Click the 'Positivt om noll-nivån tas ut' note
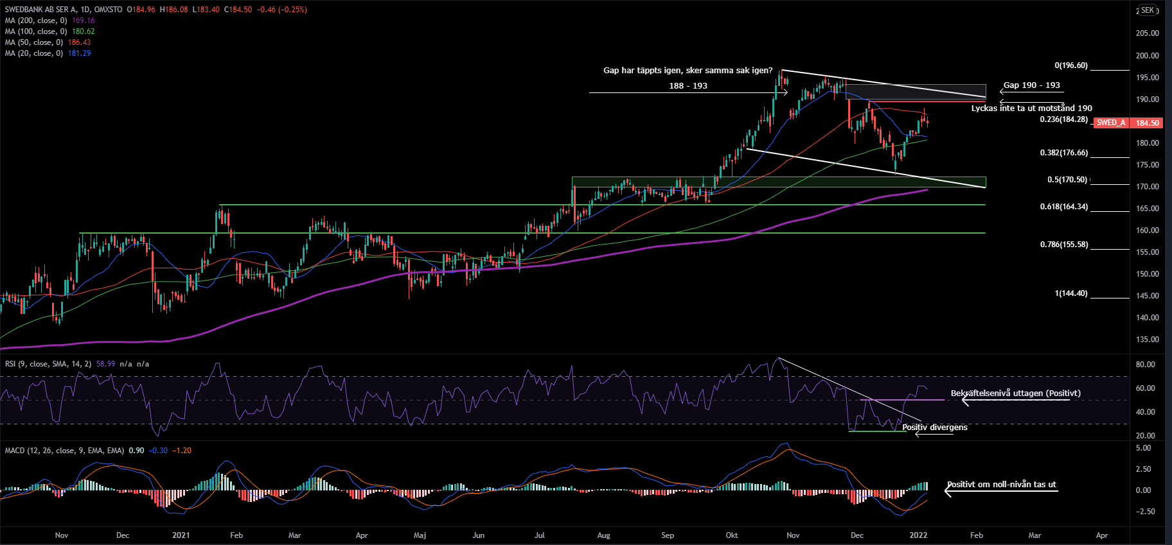 [x=1002, y=485]
